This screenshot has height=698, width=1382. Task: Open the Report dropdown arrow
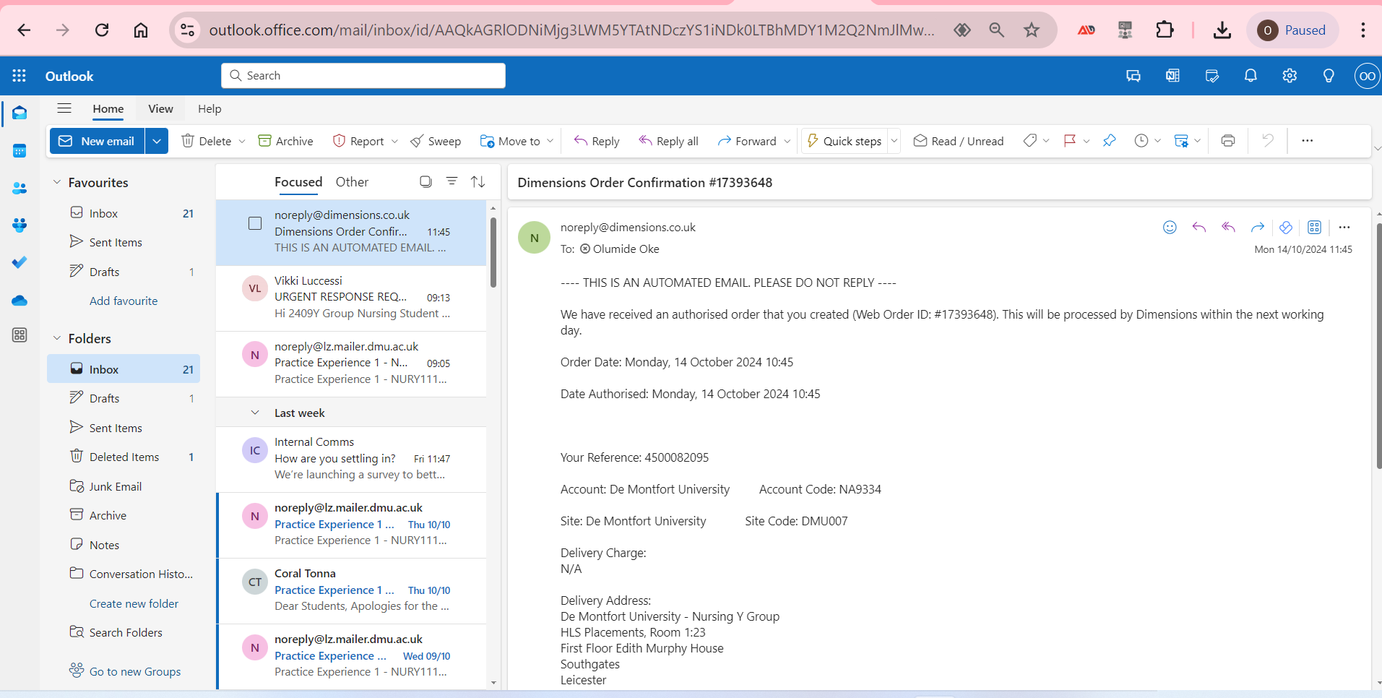(394, 141)
